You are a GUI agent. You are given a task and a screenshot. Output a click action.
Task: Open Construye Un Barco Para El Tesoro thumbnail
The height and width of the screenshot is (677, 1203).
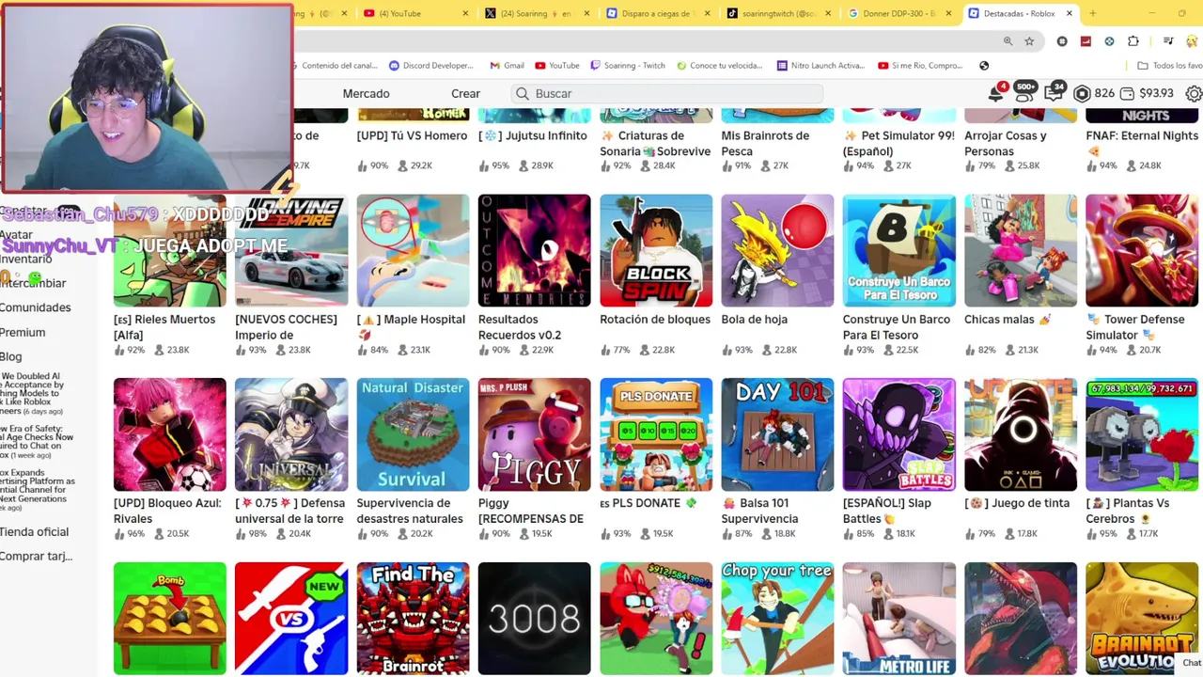899,250
